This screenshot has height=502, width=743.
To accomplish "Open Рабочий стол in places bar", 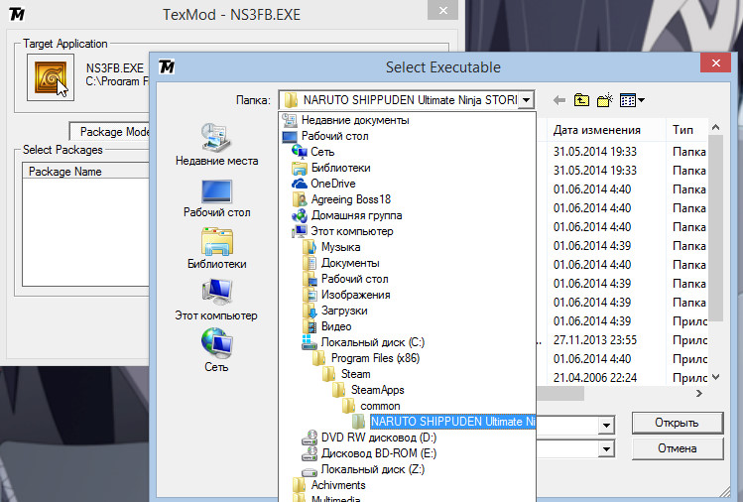I will pos(216,198).
